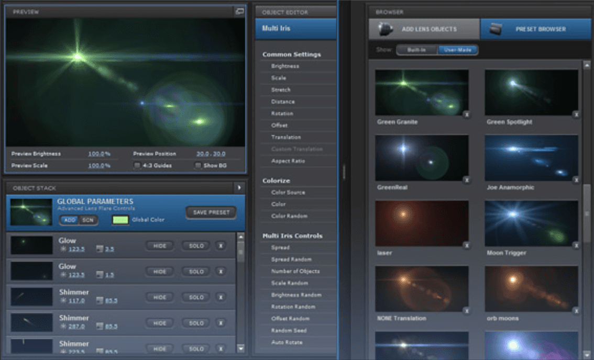Image resolution: width=594 pixels, height=360 pixels.
Task: Delete the Joe Anamorphic preset
Action: (576, 180)
